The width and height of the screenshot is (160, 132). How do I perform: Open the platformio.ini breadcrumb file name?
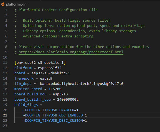point(17,4)
